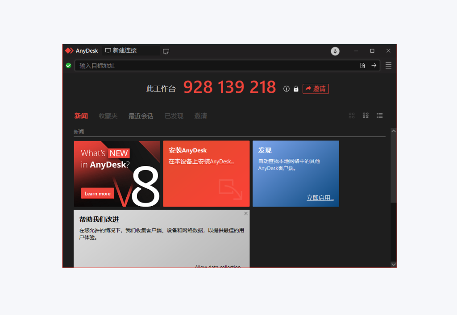The image size is (457, 315).
Task: Click 在本设备上安装AnyDesk link
Action: pyautogui.click(x=201, y=162)
